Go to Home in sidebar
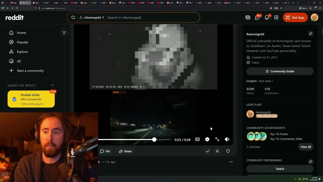 (x=21, y=33)
